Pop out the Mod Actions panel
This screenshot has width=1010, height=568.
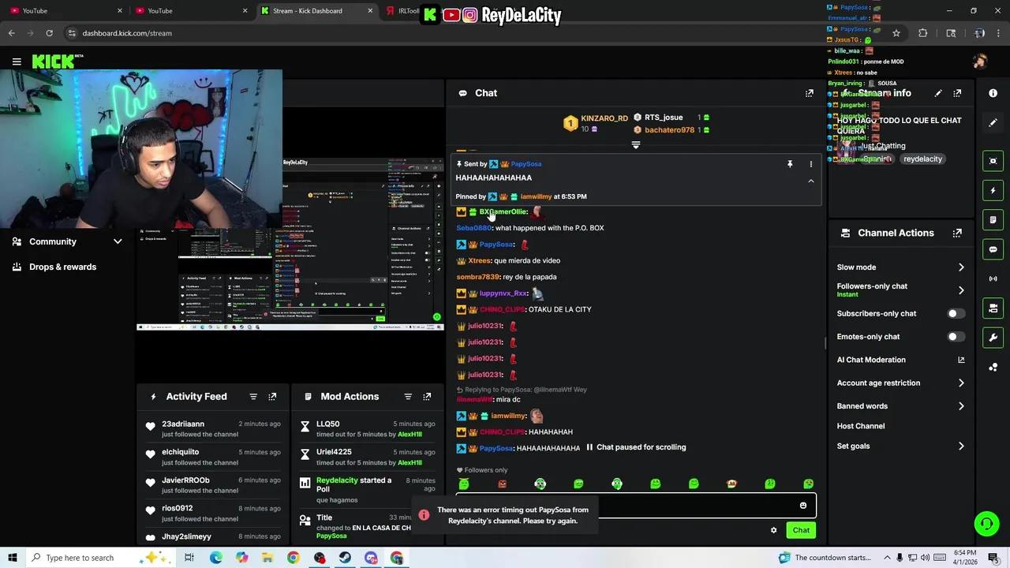pyautogui.click(x=427, y=397)
